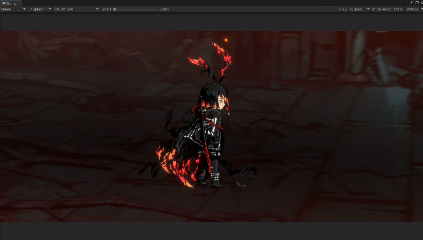Image resolution: width=423 pixels, height=240 pixels.
Task: Open the Game view mode dropdown
Action: (x=13, y=9)
